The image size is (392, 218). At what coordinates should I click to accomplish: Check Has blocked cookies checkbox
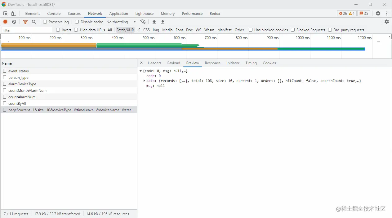(251, 30)
